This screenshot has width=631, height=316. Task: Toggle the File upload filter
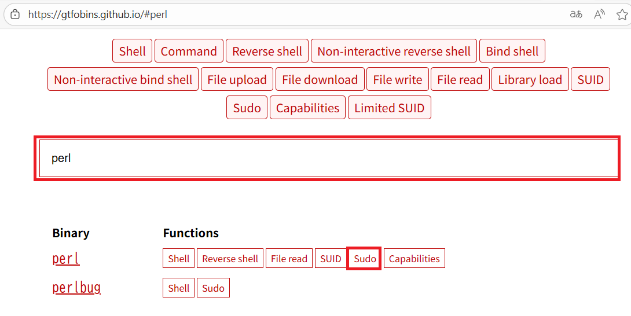pyautogui.click(x=237, y=79)
